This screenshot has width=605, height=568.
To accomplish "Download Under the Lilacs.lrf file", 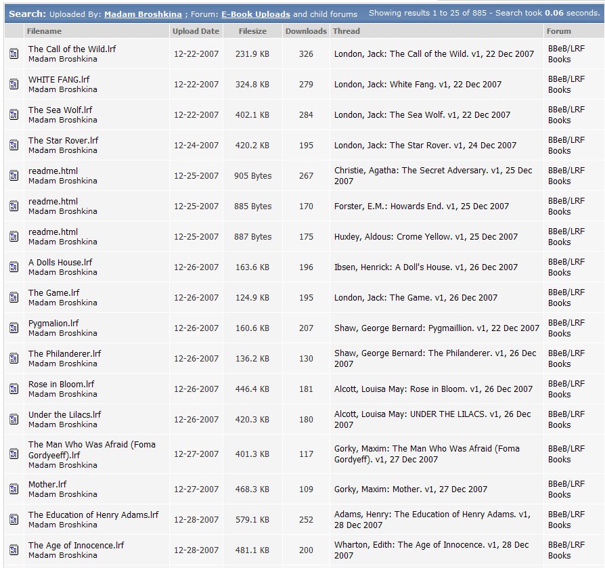I will tap(64, 415).
